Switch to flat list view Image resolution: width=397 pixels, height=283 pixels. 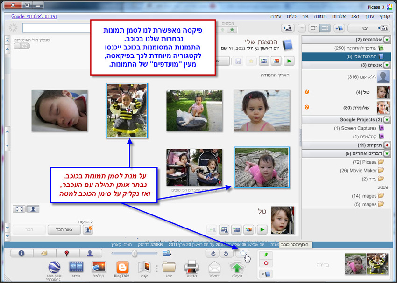click(x=325, y=28)
